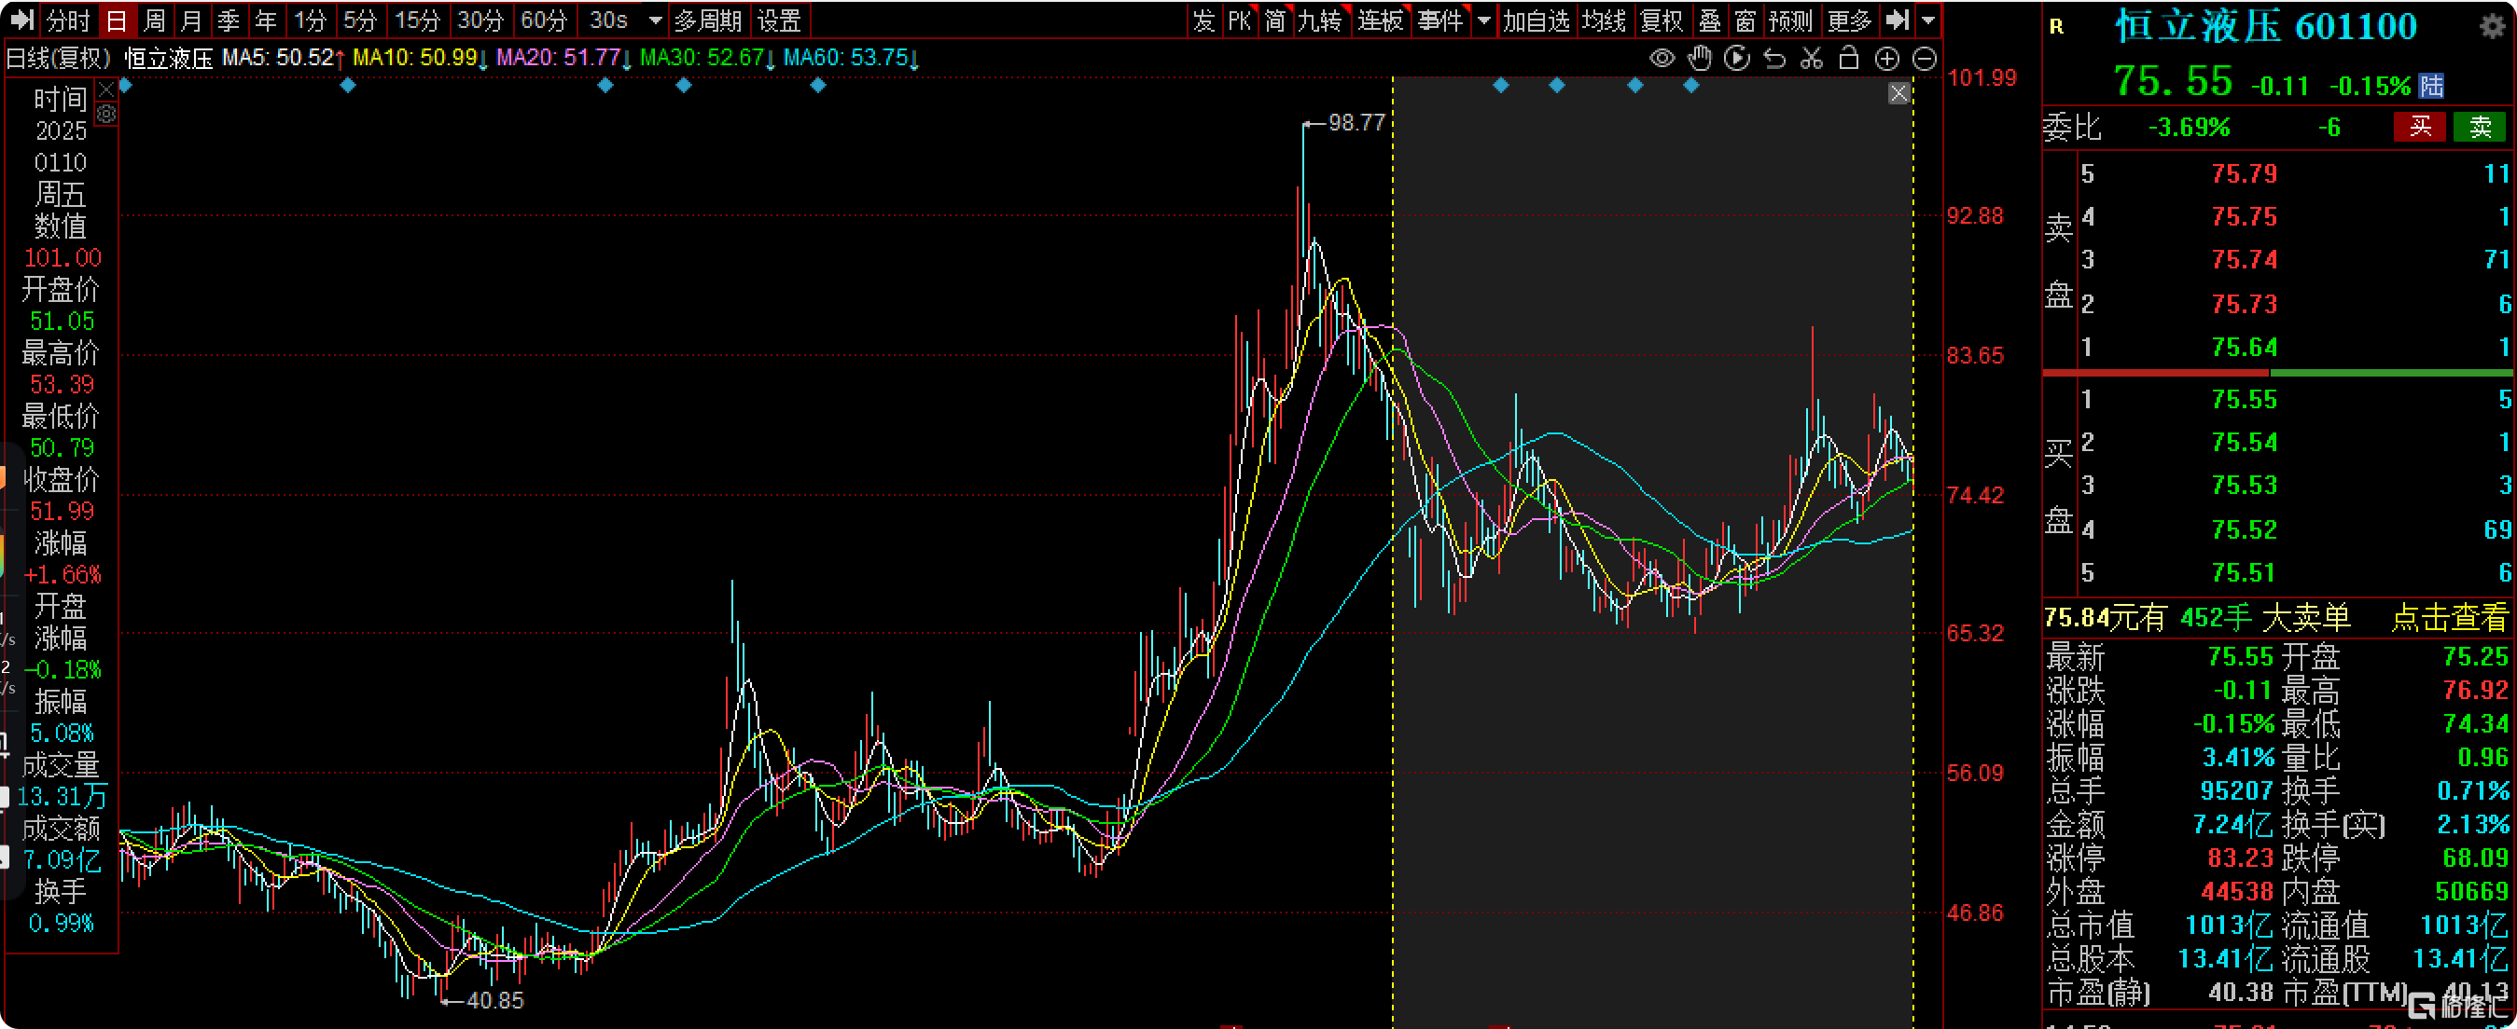Open the quote panel gear settings

pyautogui.click(x=2492, y=26)
